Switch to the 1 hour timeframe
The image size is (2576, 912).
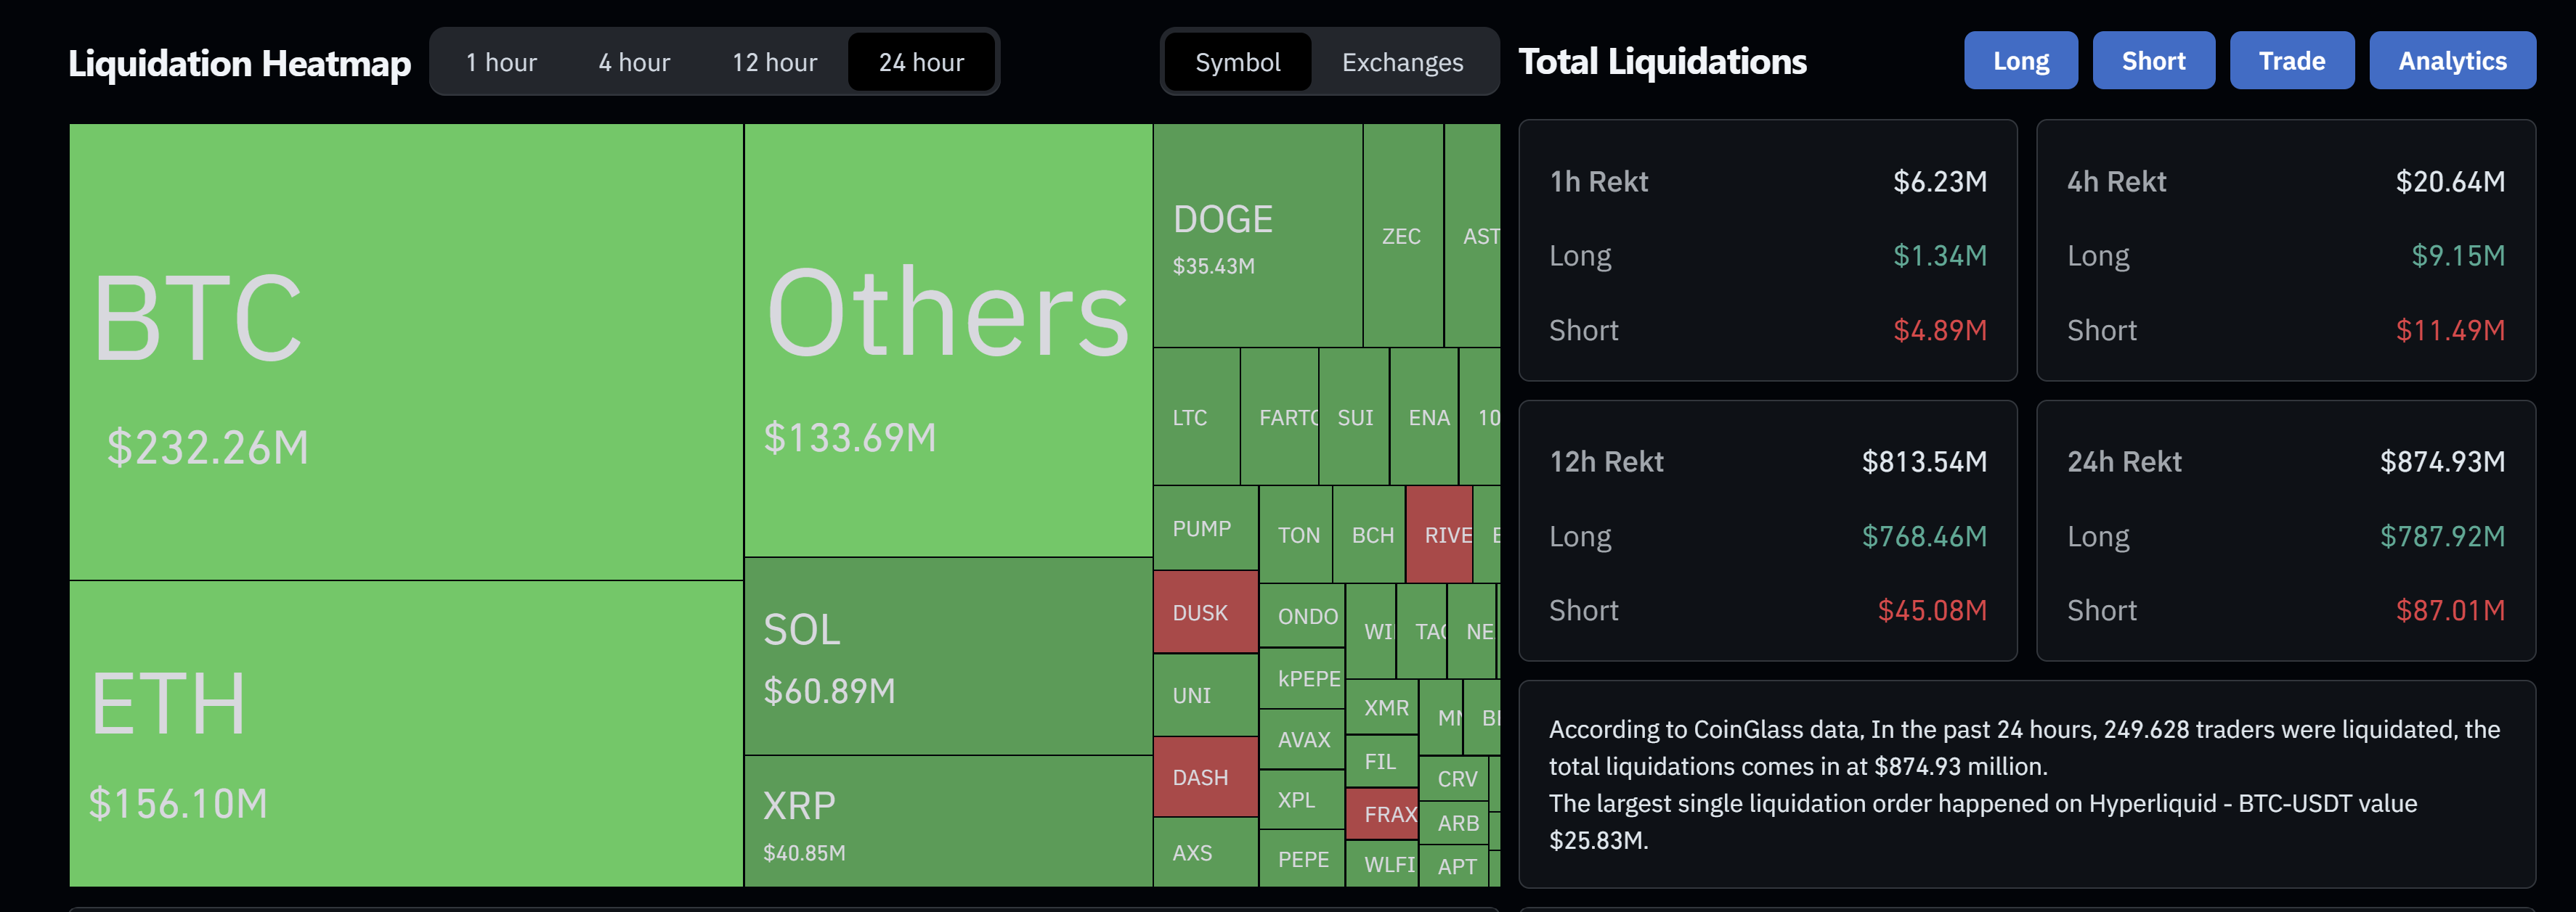500,62
